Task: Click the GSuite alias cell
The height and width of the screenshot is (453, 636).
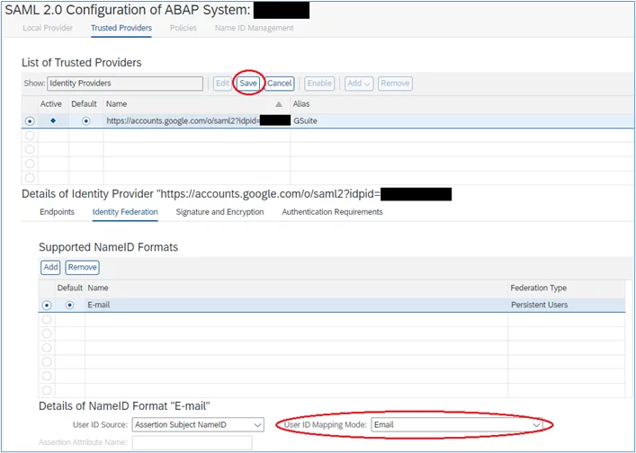Action: coord(462,121)
